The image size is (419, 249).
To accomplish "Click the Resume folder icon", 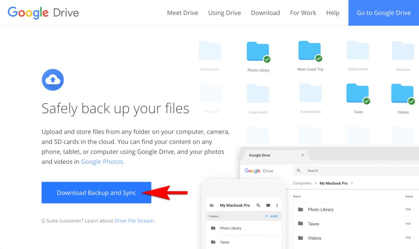I will coord(402,50).
